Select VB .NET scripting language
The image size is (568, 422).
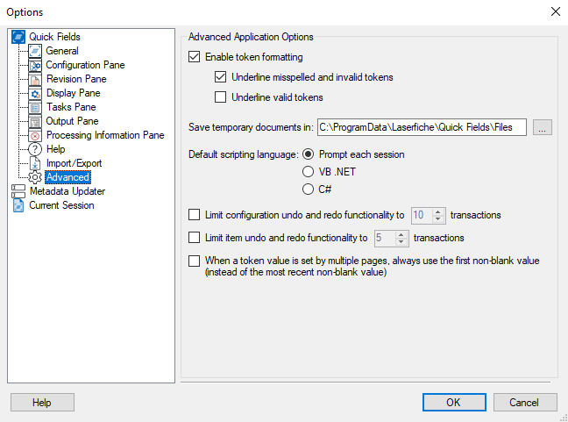pyautogui.click(x=308, y=172)
